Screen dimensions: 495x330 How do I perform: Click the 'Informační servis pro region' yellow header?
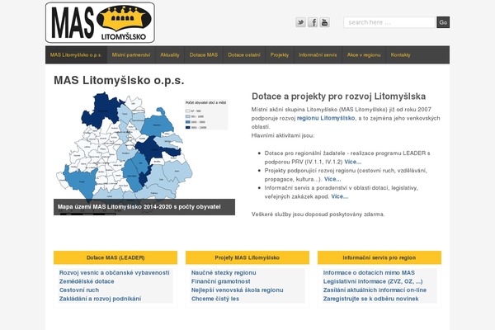tap(379, 257)
